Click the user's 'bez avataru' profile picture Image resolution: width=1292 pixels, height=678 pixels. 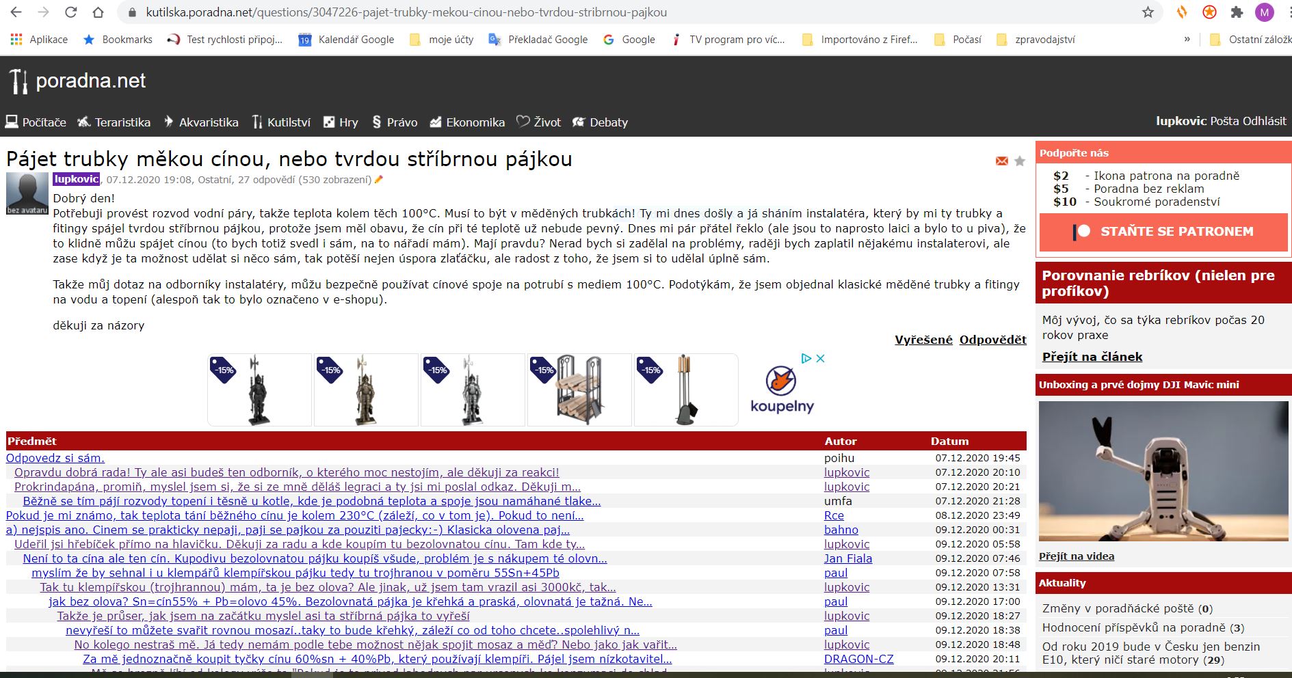coord(27,193)
